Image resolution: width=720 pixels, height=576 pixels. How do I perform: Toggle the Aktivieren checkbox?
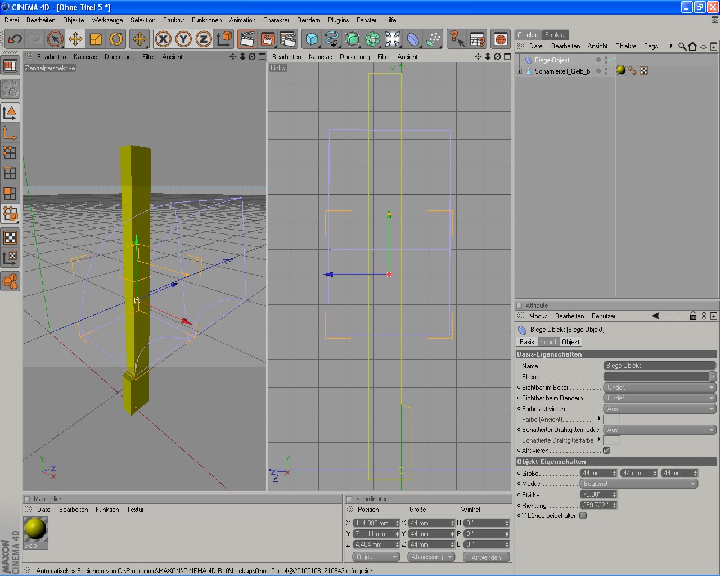606,451
